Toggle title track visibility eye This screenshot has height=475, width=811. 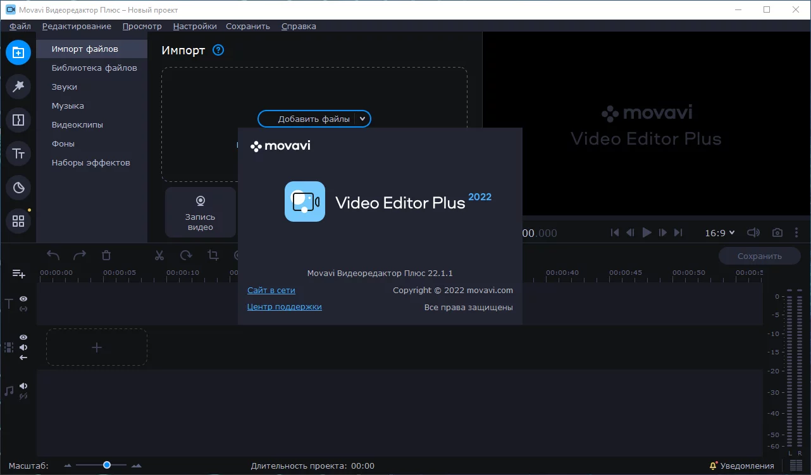click(23, 299)
